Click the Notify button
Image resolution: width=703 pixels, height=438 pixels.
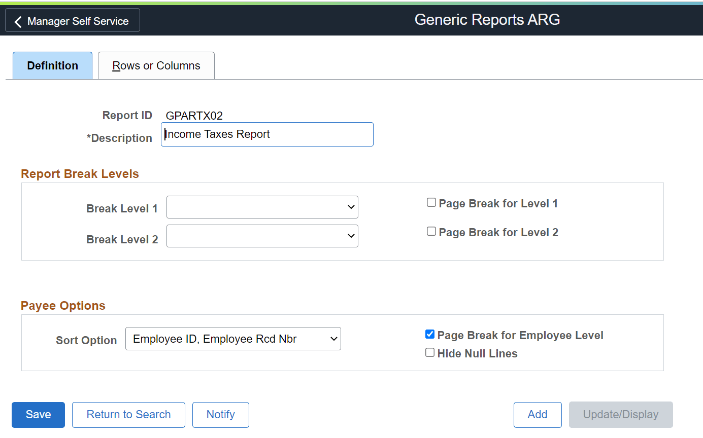(x=220, y=415)
